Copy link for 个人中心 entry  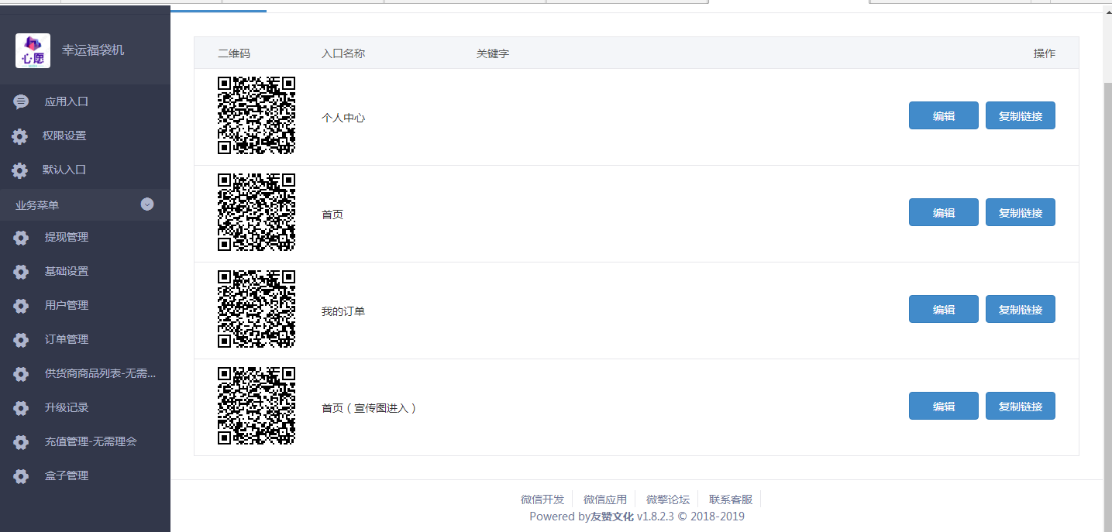pyautogui.click(x=1021, y=115)
